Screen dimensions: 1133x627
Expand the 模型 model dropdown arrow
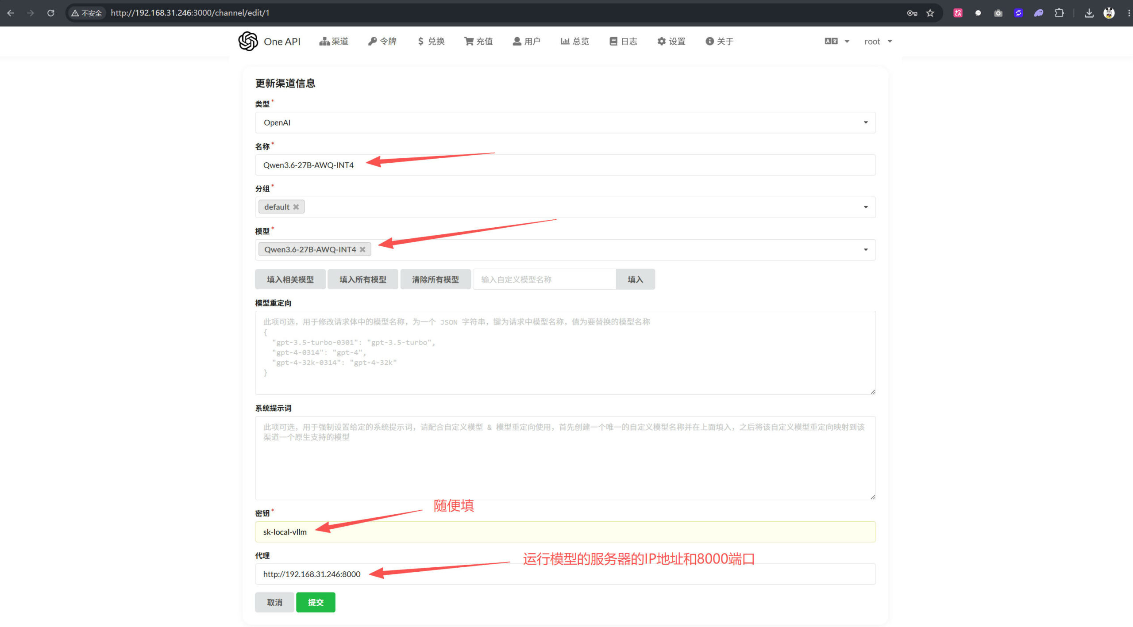pyautogui.click(x=866, y=249)
